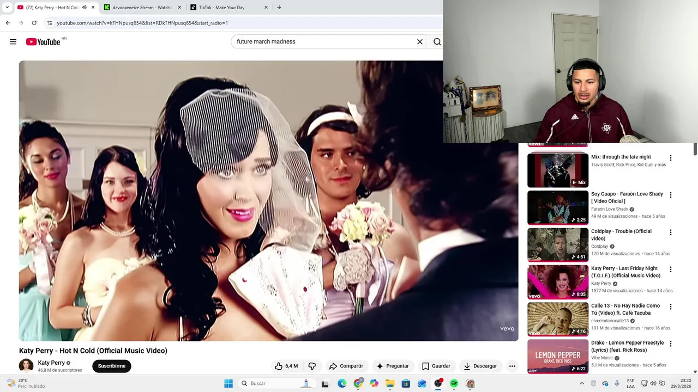Open options for Last Friday Night video
Viewport: 698px width, 392px height.
pyautogui.click(x=671, y=269)
